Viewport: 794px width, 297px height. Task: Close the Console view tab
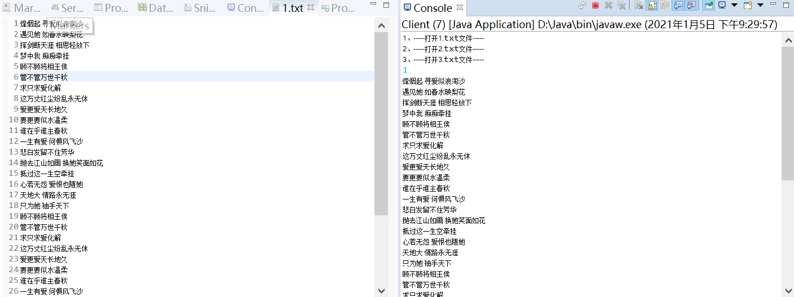click(x=459, y=7)
